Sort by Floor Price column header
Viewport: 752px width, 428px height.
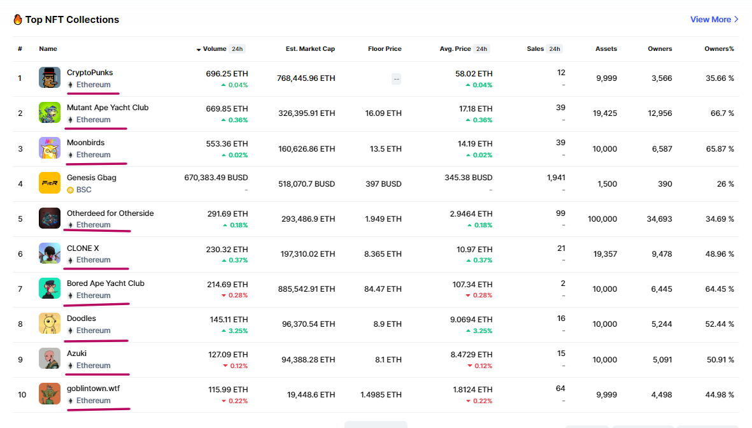coord(385,49)
